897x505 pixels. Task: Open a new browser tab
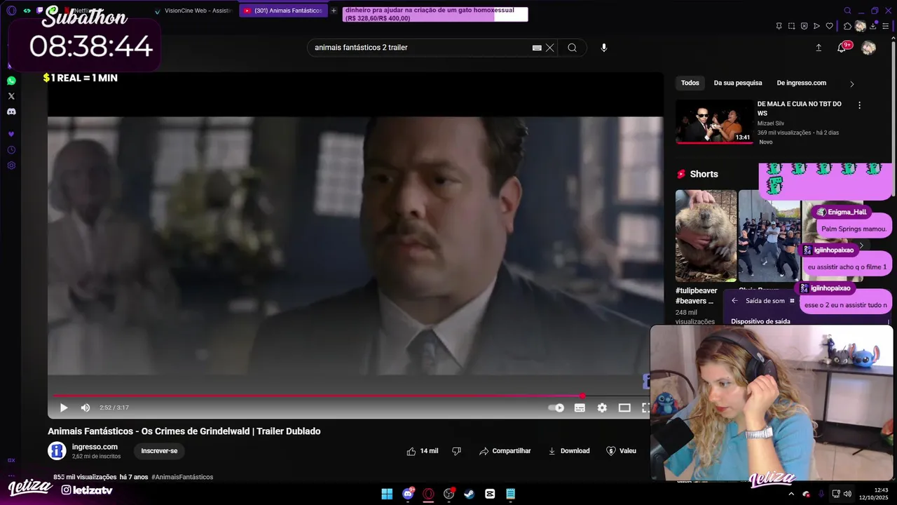334,11
